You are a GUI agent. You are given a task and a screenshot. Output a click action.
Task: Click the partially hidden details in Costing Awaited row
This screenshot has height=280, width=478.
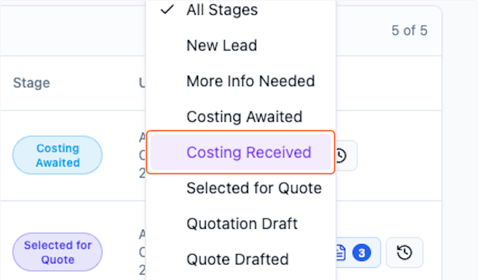pos(143,155)
